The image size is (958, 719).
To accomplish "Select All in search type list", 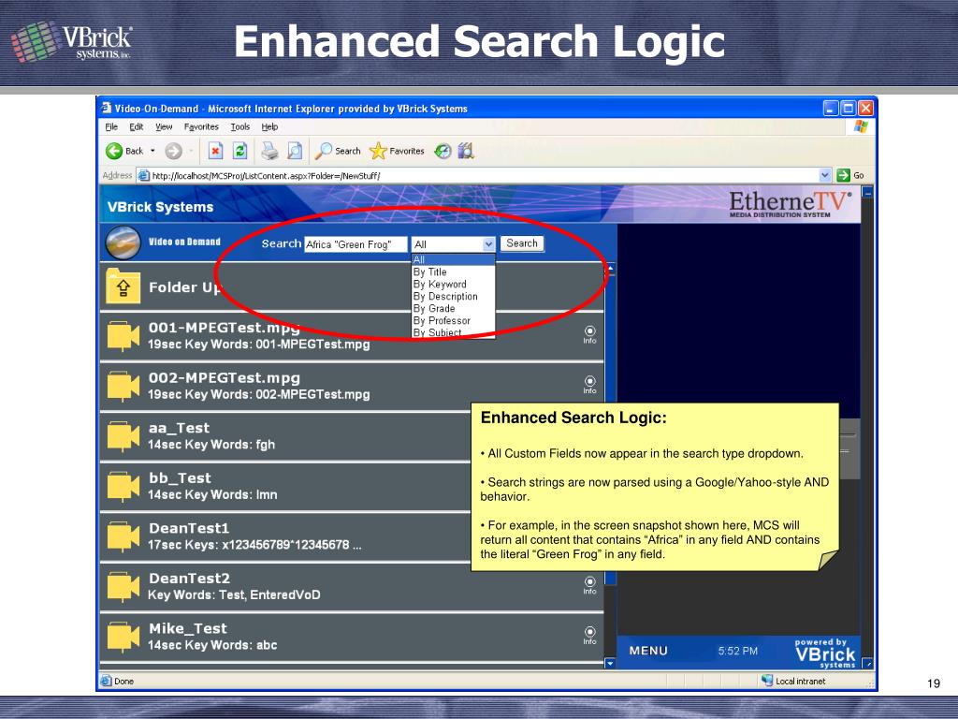I will pos(453,260).
